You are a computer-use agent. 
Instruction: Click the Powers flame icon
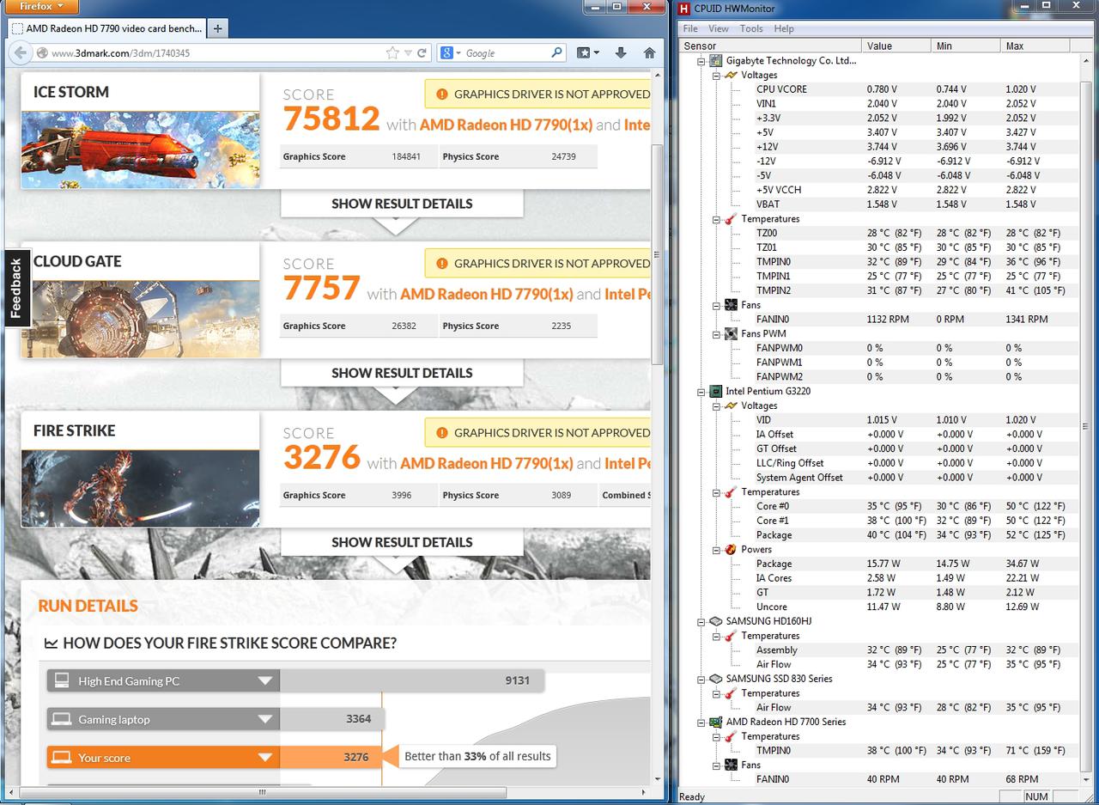click(x=731, y=549)
